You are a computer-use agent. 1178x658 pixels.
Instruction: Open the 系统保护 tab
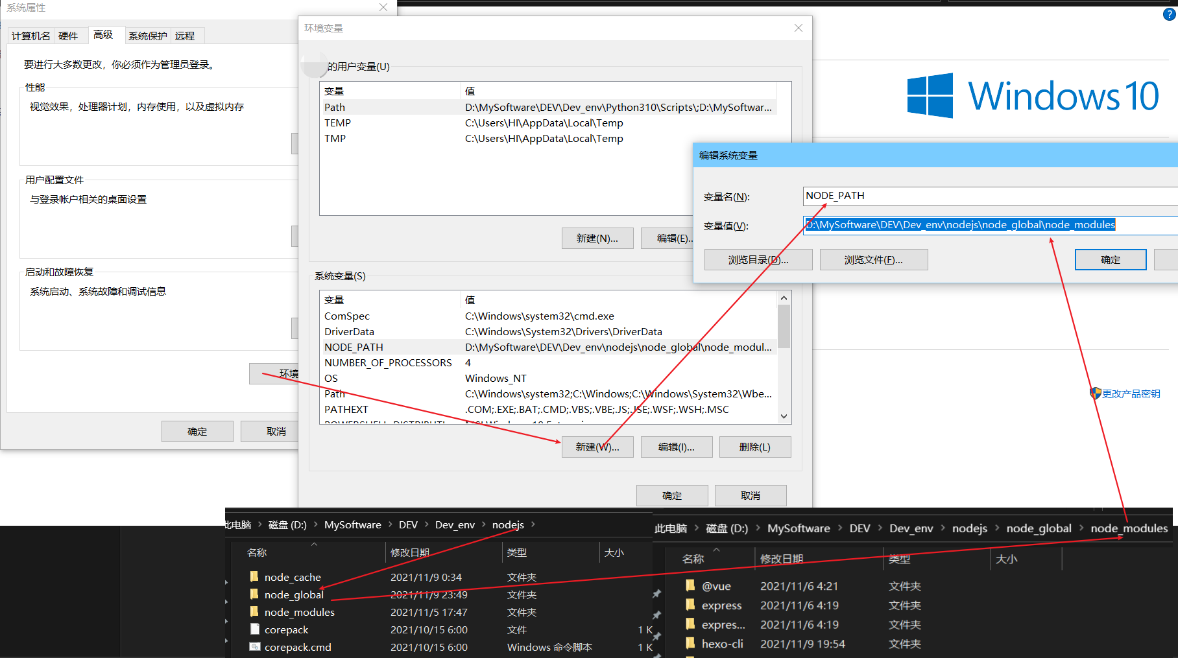[147, 36]
